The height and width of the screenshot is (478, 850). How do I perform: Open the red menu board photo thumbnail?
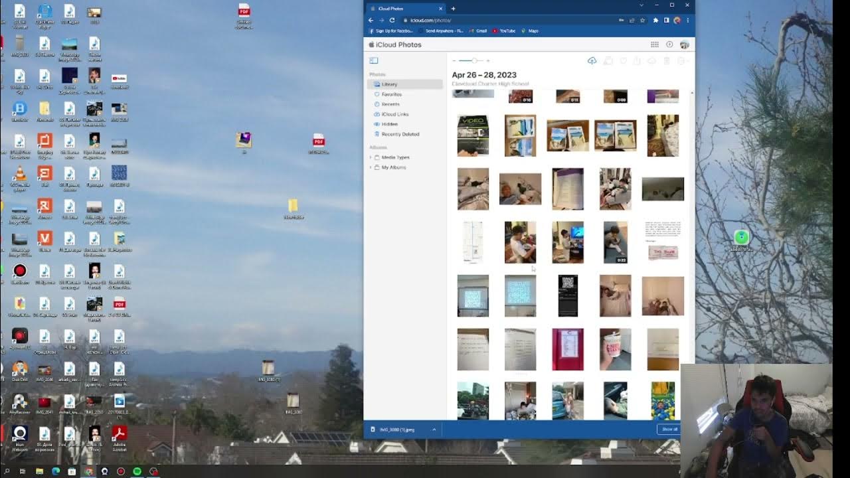pos(568,349)
